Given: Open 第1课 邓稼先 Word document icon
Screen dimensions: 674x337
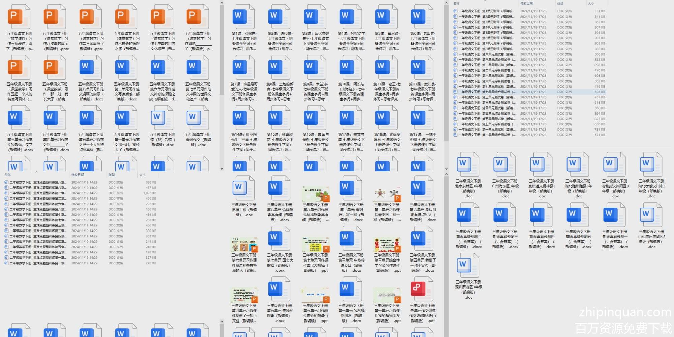Looking at the screenshot, I should (x=244, y=17).
